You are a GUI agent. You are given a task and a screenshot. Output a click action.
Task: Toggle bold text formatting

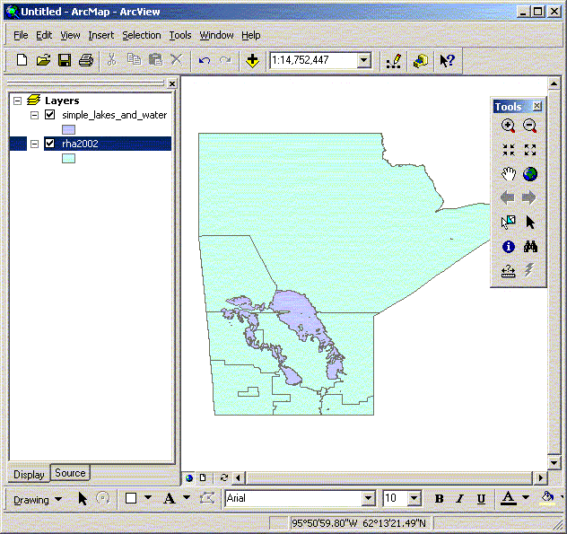tap(440, 499)
